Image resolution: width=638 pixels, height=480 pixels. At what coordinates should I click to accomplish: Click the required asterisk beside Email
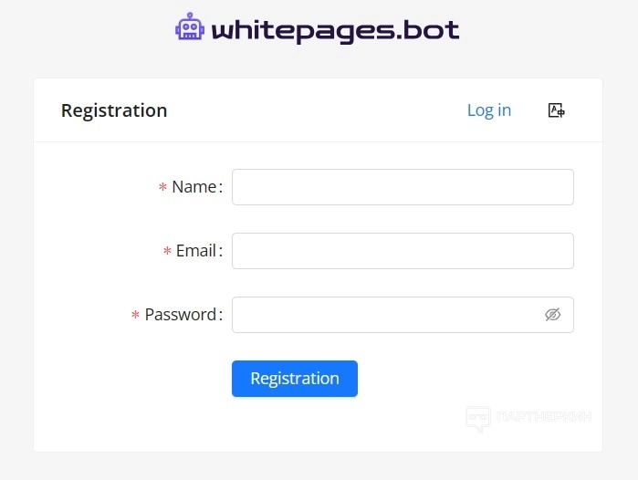[167, 252]
